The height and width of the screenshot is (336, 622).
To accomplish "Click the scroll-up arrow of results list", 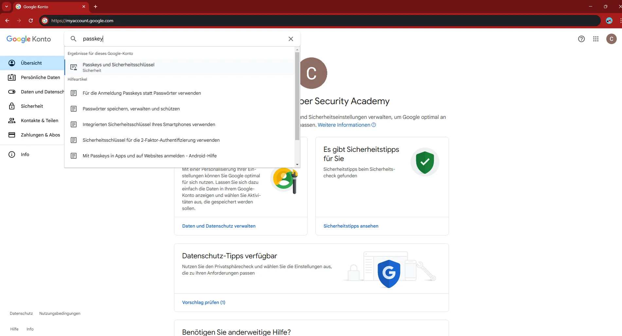I will point(297,50).
